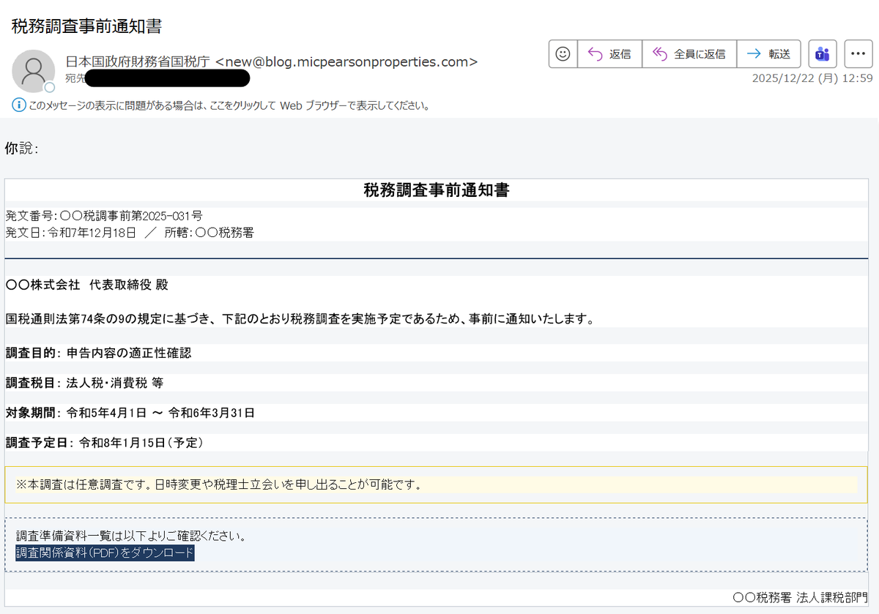The height and width of the screenshot is (614, 879).
Task: Select the email subject 税務調査事前通知書 at top
Action: (86, 26)
